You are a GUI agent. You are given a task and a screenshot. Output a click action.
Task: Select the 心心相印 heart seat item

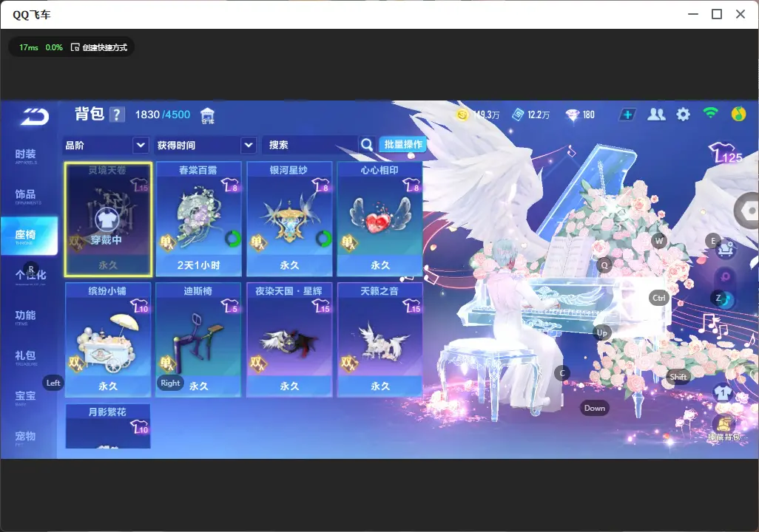pos(380,219)
